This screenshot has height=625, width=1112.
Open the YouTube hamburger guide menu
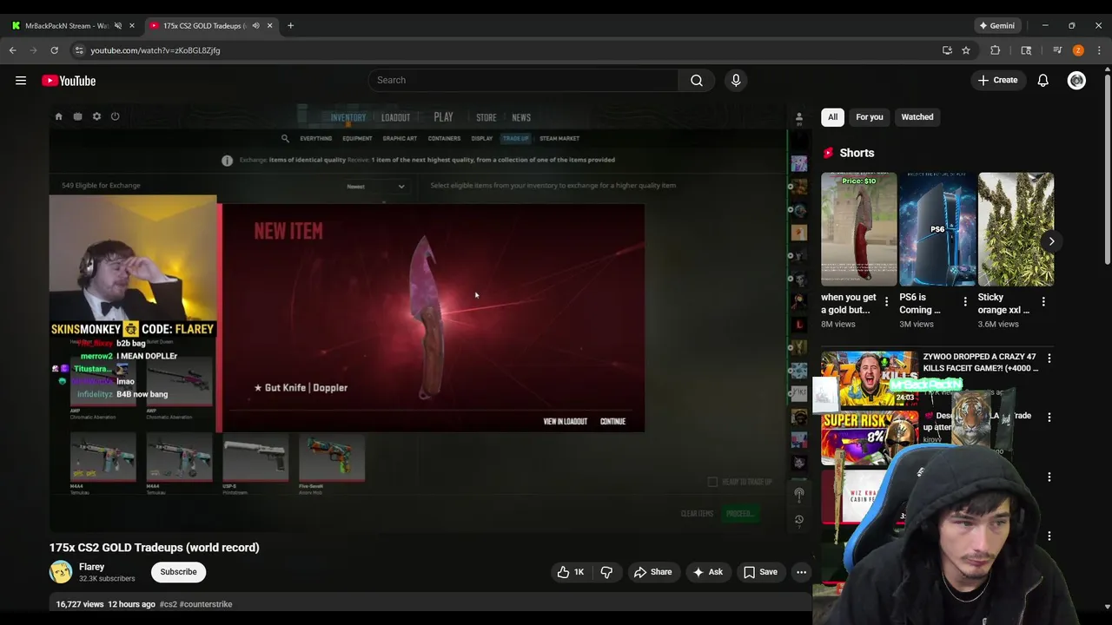(x=21, y=81)
